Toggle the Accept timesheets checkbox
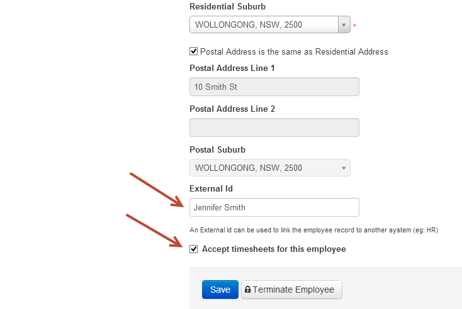Image resolution: width=462 pixels, height=309 pixels. tap(194, 249)
